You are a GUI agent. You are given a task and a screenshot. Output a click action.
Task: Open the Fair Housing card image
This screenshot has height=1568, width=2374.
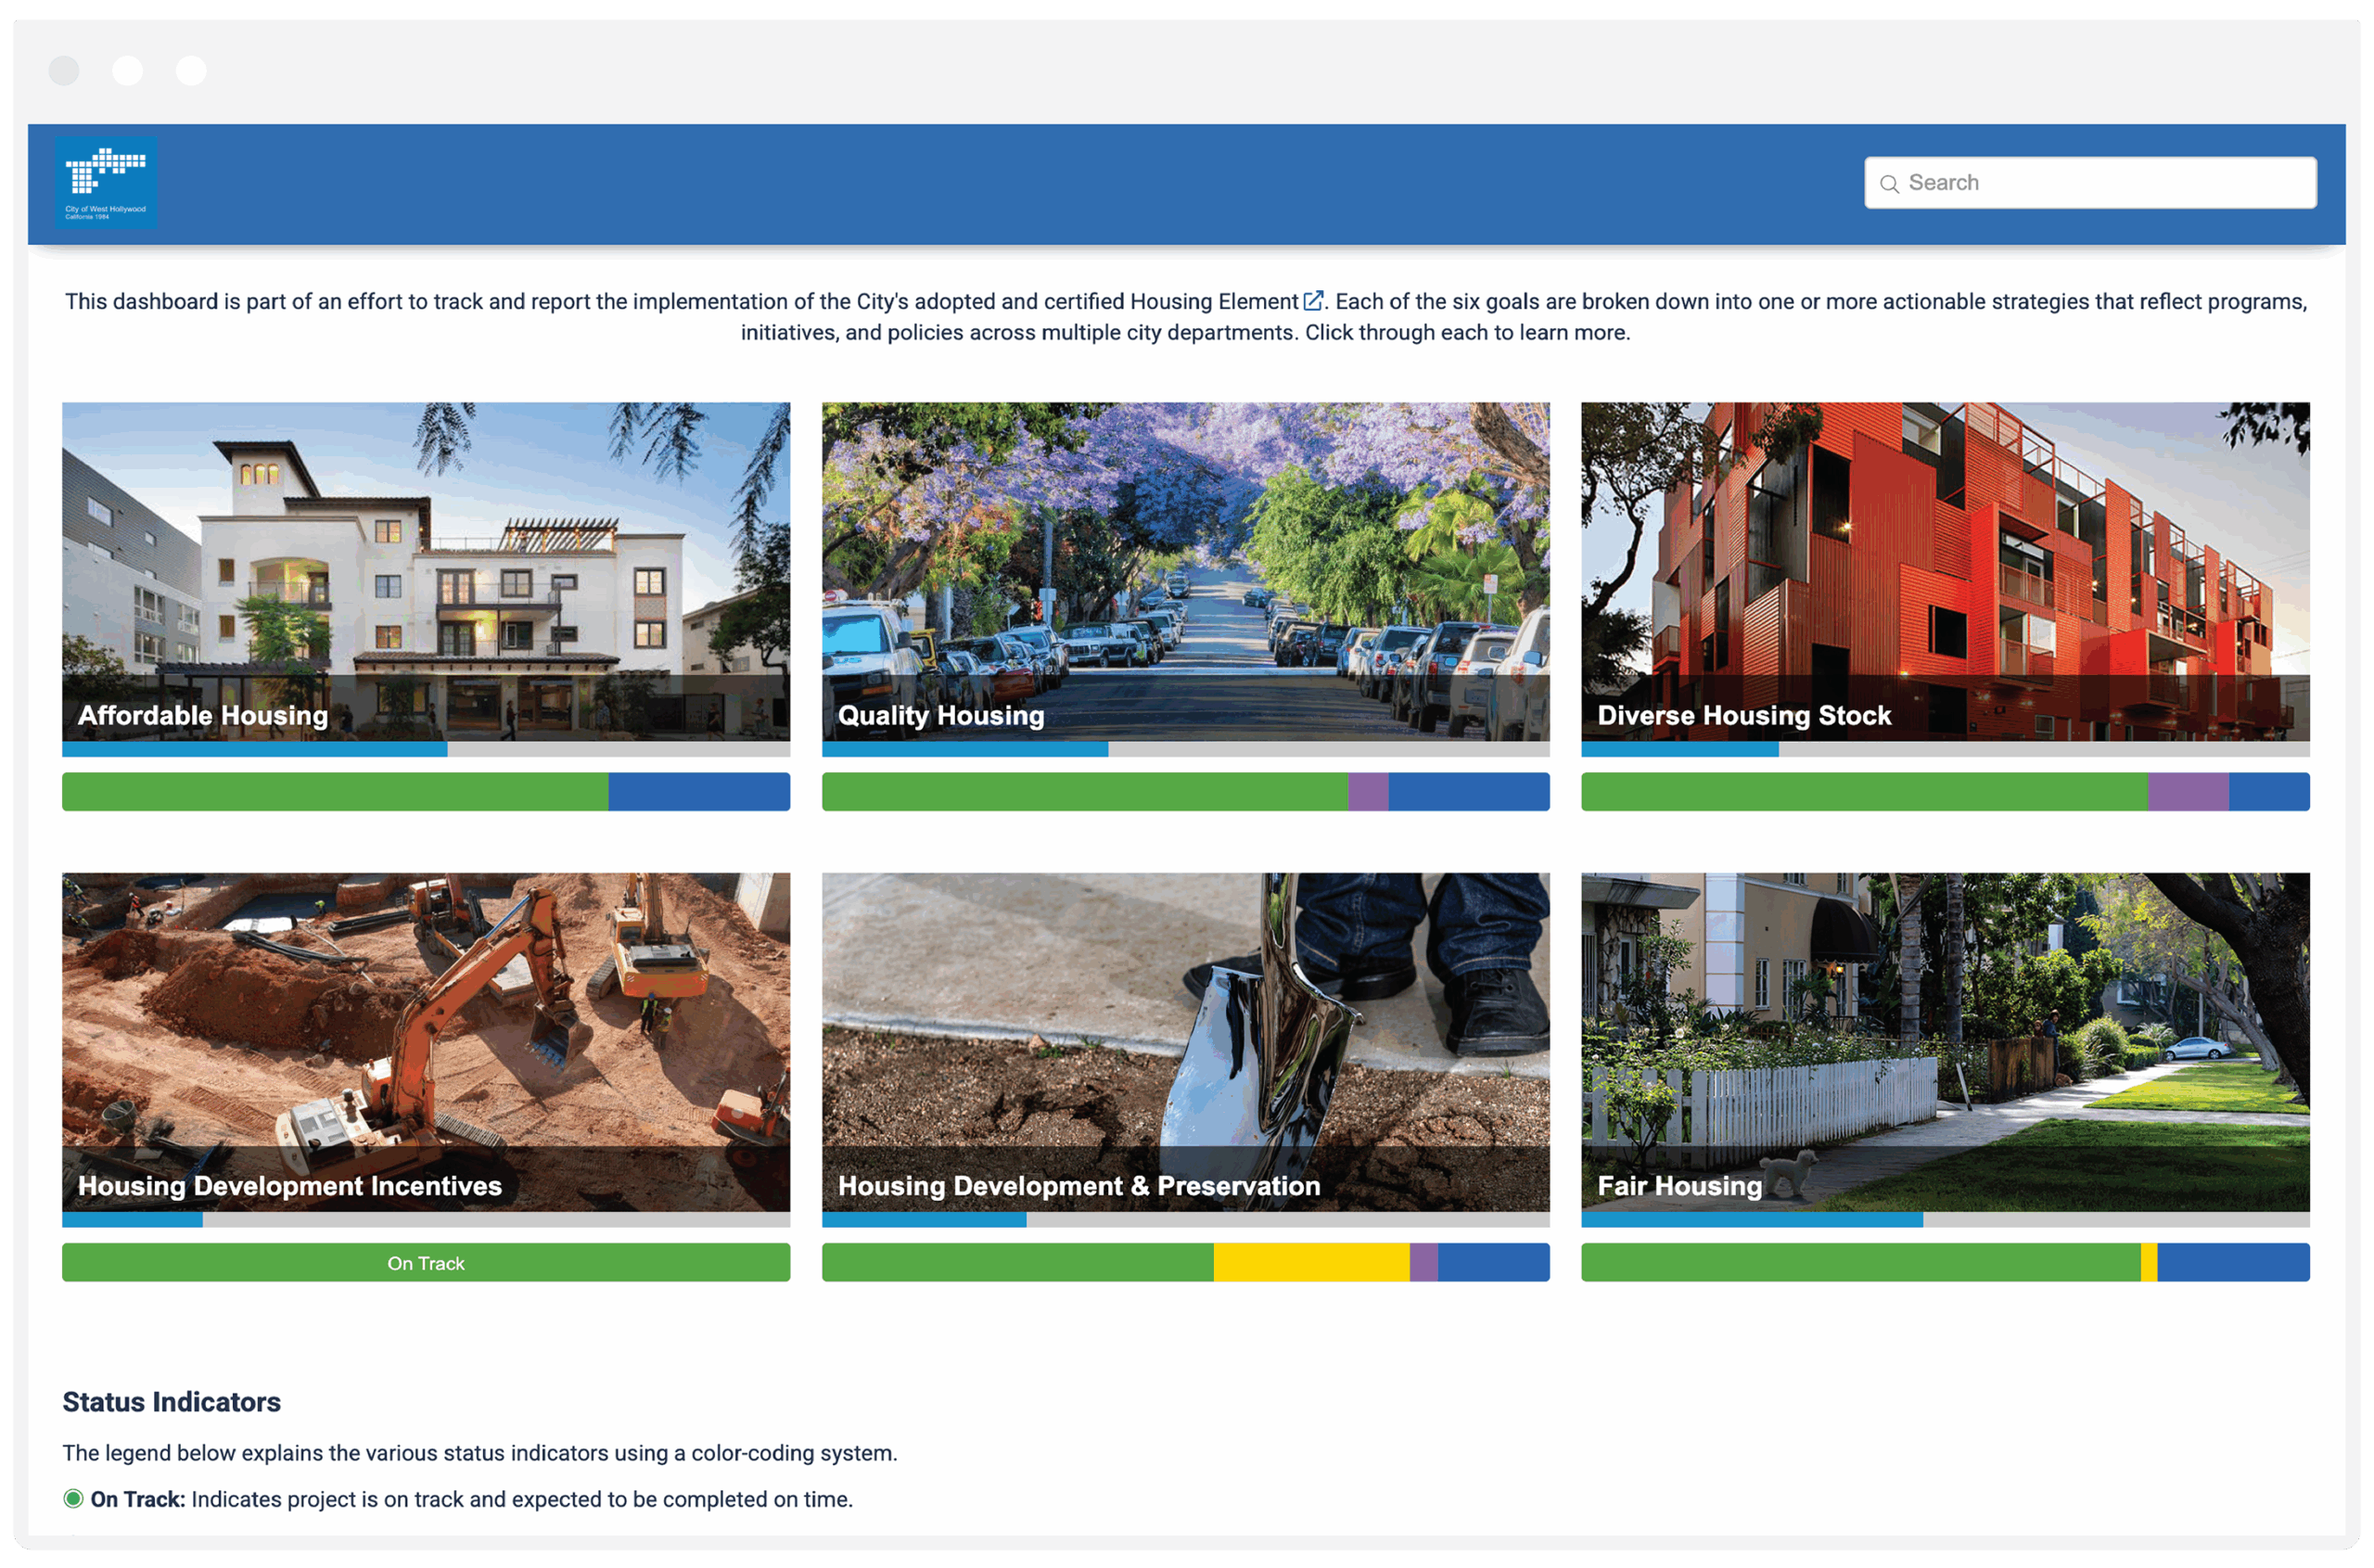[x=1945, y=1042]
